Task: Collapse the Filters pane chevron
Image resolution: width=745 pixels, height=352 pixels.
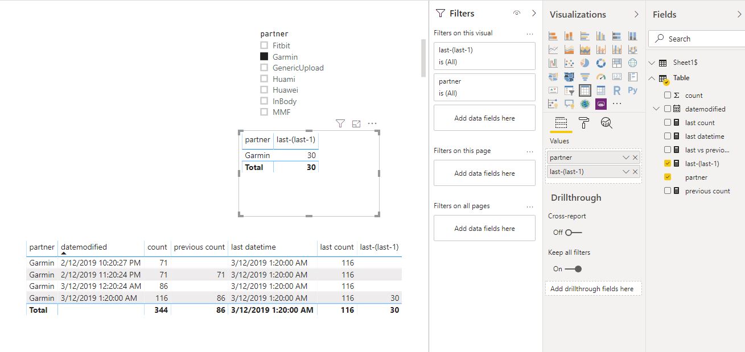Action: point(533,13)
